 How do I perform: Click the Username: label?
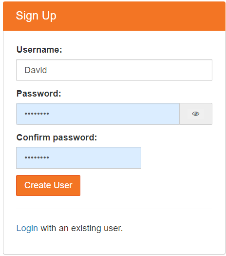pos(39,50)
